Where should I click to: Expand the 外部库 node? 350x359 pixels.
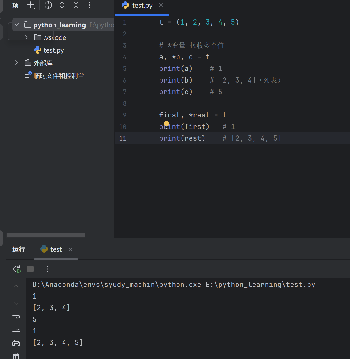click(17, 63)
